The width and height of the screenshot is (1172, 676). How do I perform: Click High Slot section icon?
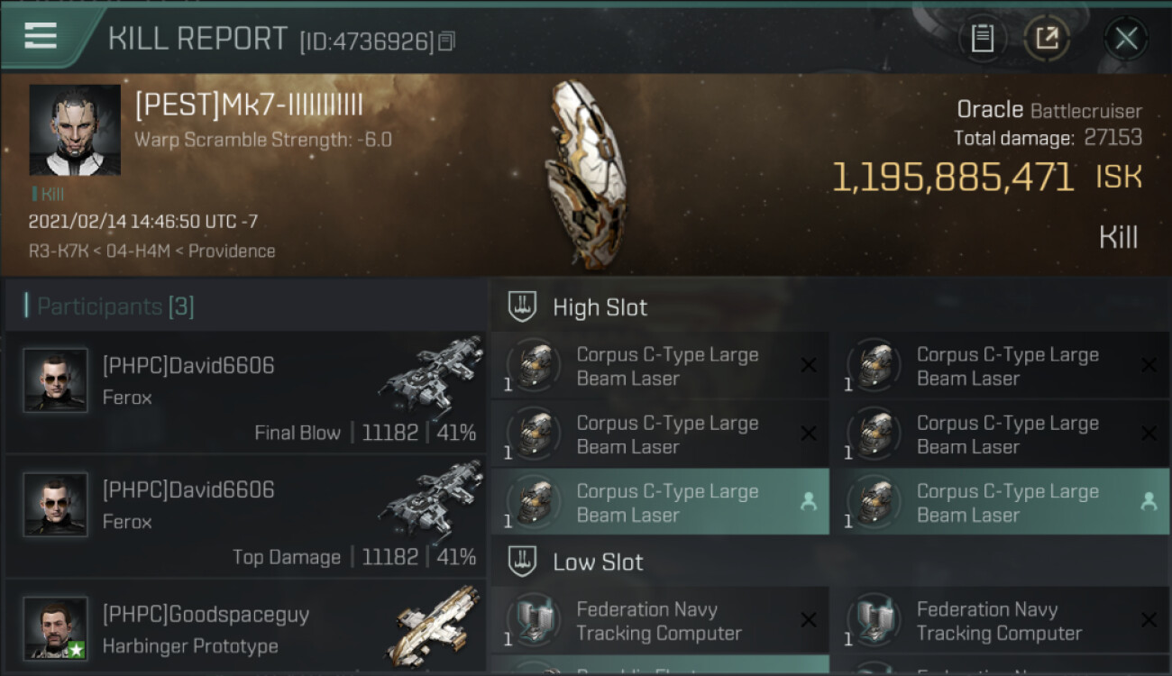[x=522, y=306]
